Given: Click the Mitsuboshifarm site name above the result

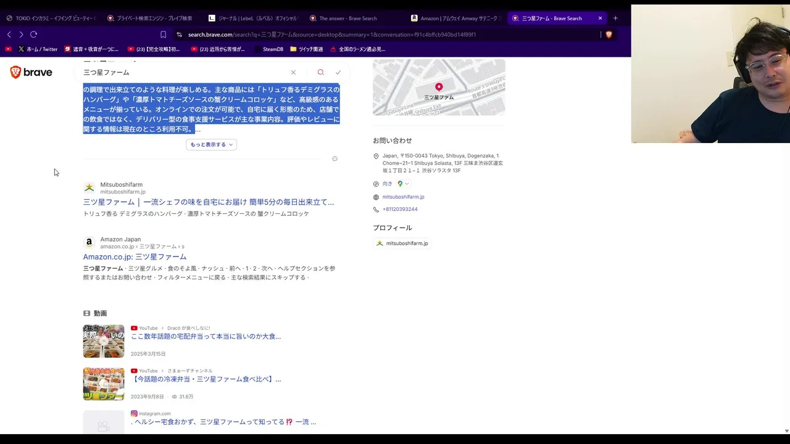Looking at the screenshot, I should click(x=122, y=184).
